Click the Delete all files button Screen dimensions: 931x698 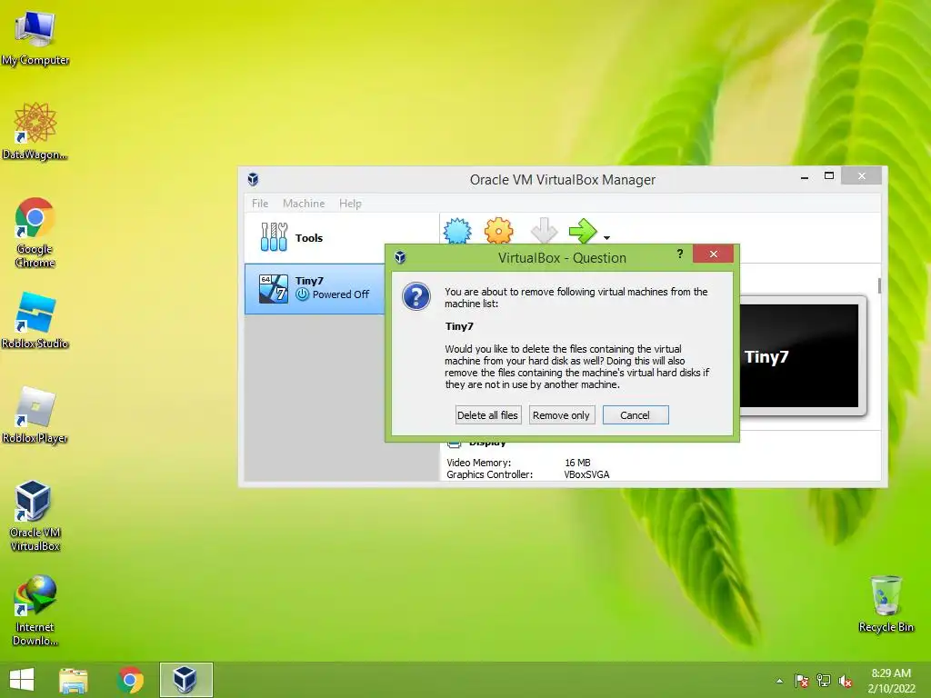[487, 414]
